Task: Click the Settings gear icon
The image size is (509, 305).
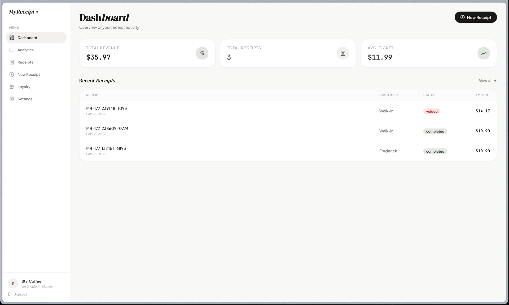Action: tap(12, 99)
